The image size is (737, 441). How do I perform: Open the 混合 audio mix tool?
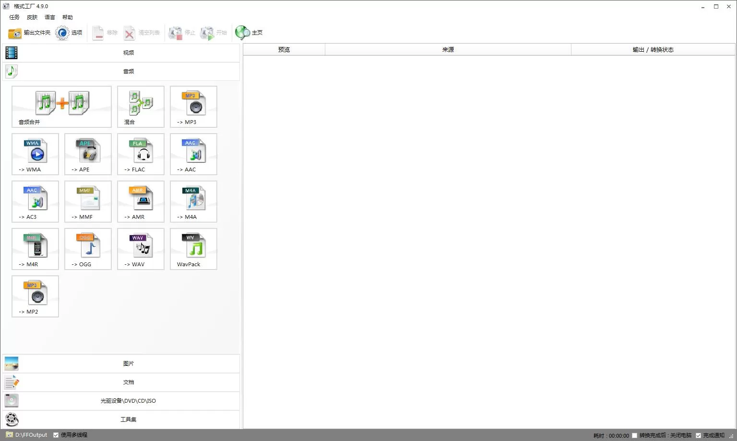(x=141, y=107)
